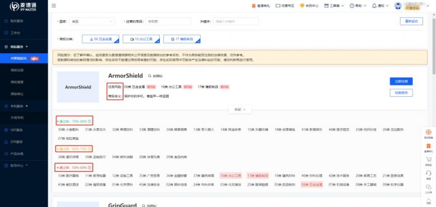The width and height of the screenshot is (436, 207).
Task: Click the 30类 class tag
Action: (x=68, y=130)
